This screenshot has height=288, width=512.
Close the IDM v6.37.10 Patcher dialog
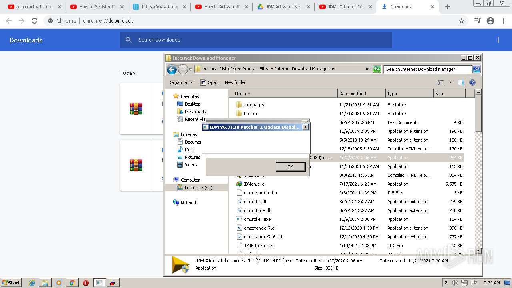(x=306, y=127)
